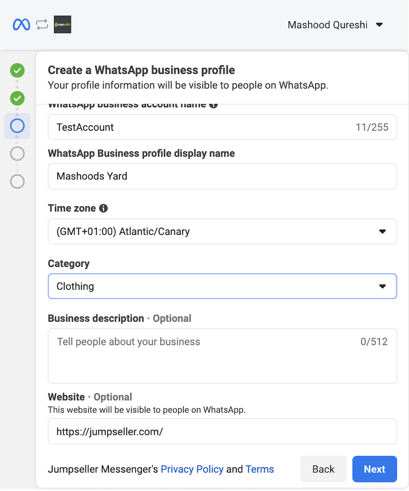Viewport: 409px width, 491px height.
Task: Click the Jumpseller app logo
Action: (x=62, y=25)
